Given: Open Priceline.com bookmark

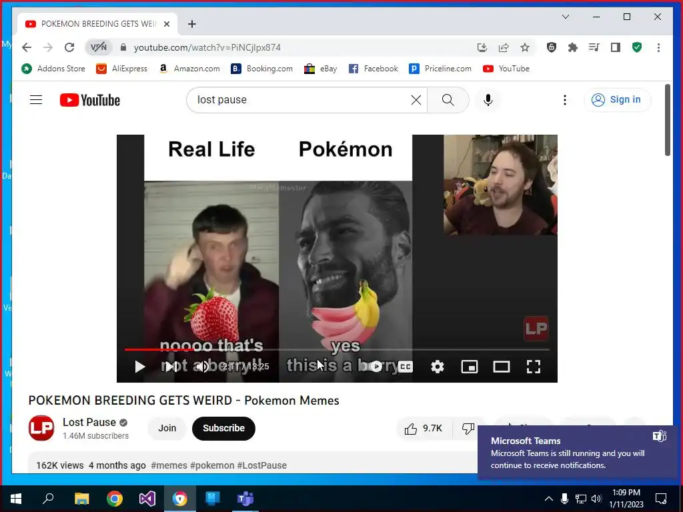Looking at the screenshot, I should (440, 69).
